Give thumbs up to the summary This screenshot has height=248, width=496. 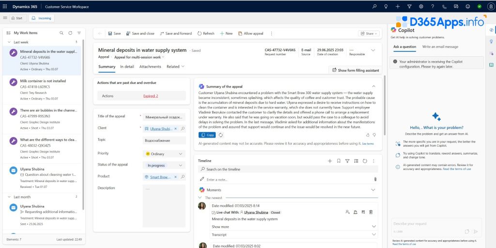[368, 135]
